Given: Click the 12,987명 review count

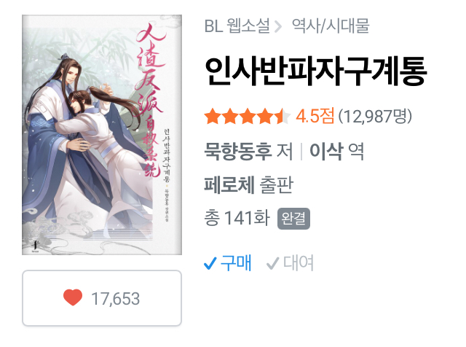Looking at the screenshot, I should coord(375,117).
